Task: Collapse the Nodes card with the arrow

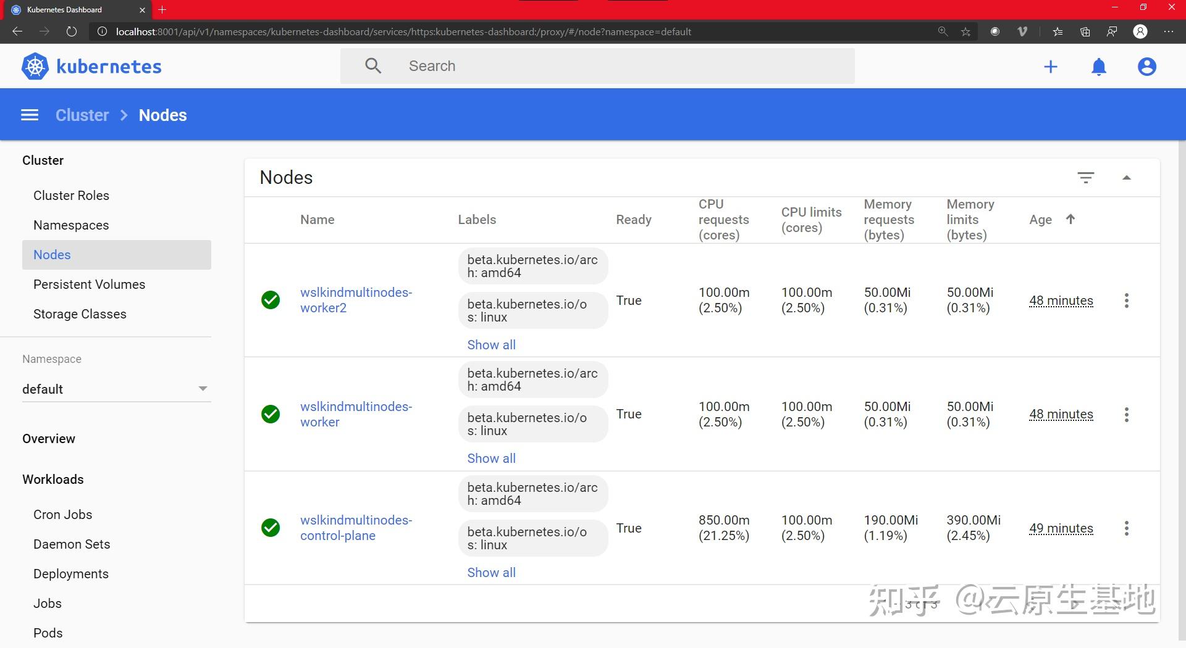Action: coord(1127,178)
